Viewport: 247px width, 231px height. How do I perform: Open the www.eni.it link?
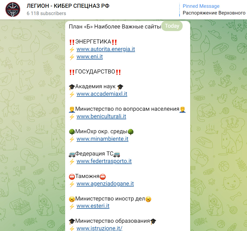(90, 57)
